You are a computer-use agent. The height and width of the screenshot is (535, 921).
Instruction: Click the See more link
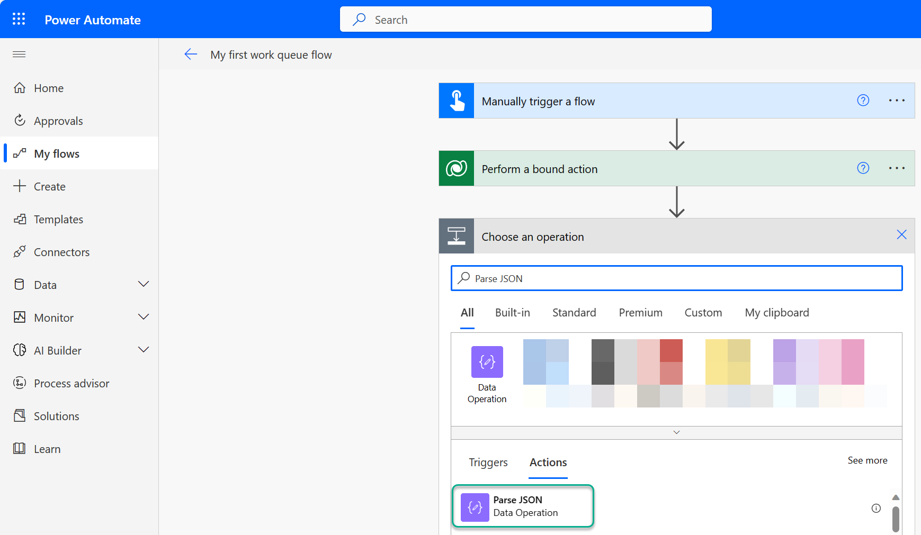pos(867,460)
